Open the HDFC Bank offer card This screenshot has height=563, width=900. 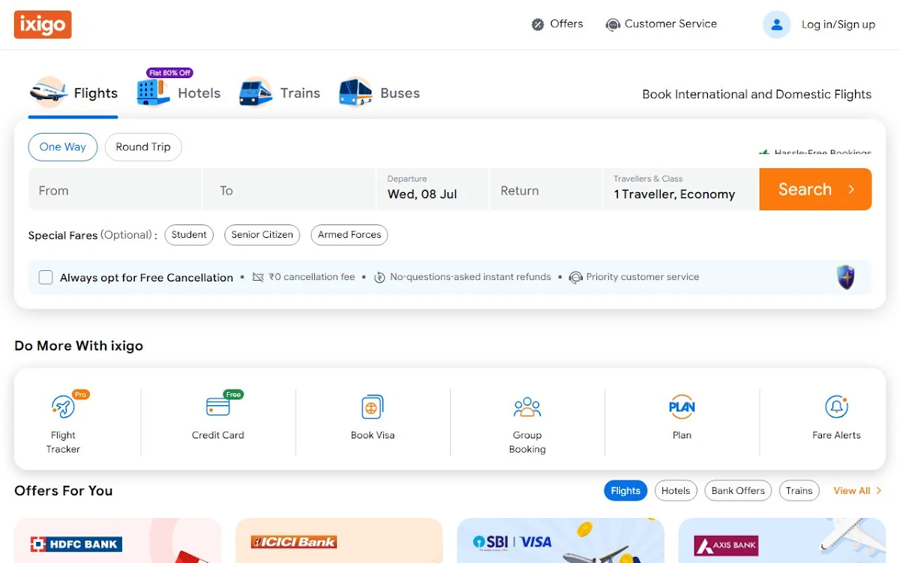pos(118,540)
